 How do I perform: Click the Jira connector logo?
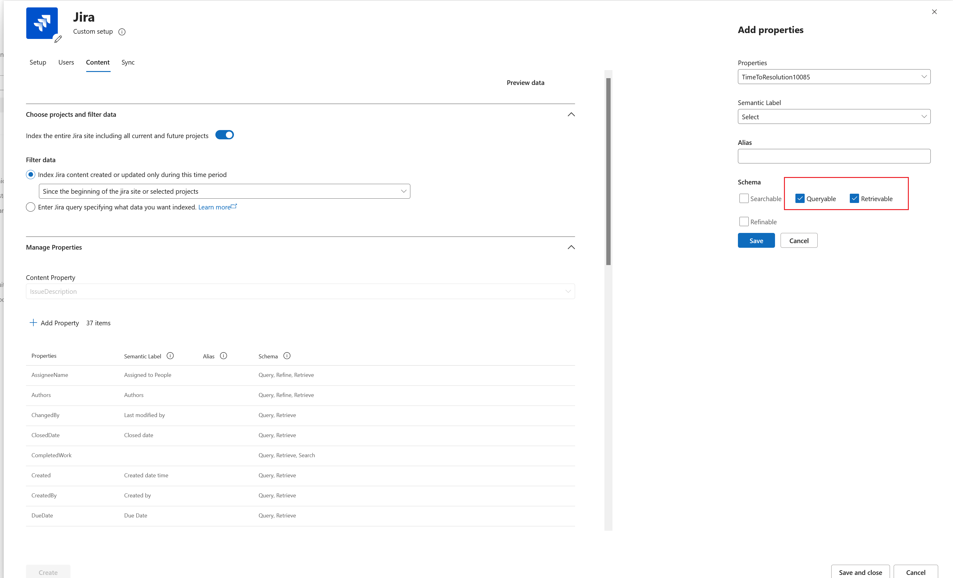[x=42, y=23]
